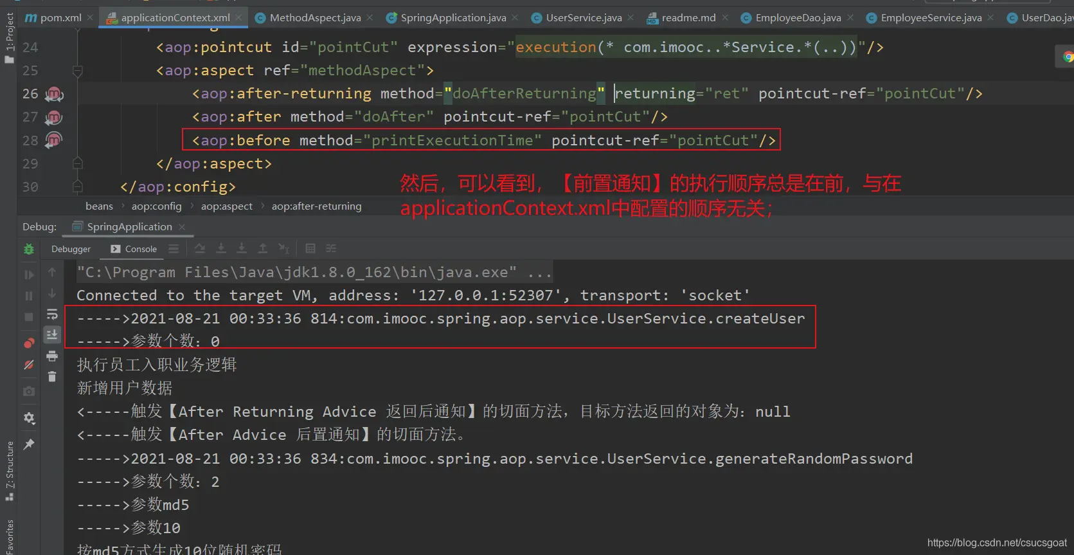Click the camera thread dump icon
Viewport: 1074px width, 555px height.
coord(29,391)
